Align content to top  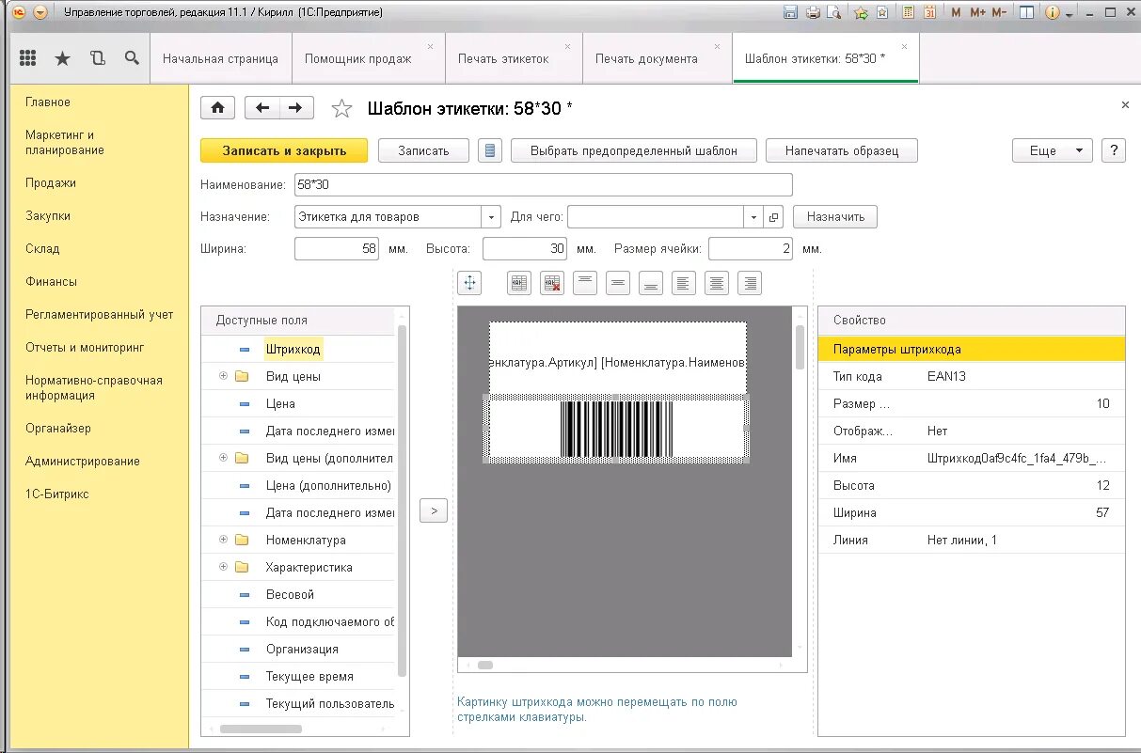coord(585,282)
